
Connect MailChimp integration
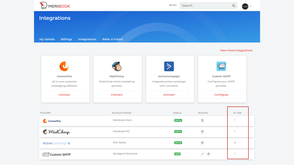coord(117,95)
